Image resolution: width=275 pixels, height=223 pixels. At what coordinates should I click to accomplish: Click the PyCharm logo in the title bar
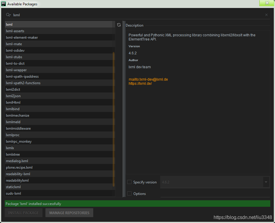(4, 4)
